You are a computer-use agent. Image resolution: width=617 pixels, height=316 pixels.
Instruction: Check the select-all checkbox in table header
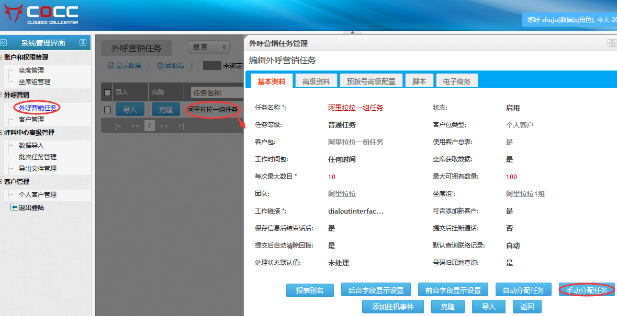point(108,93)
